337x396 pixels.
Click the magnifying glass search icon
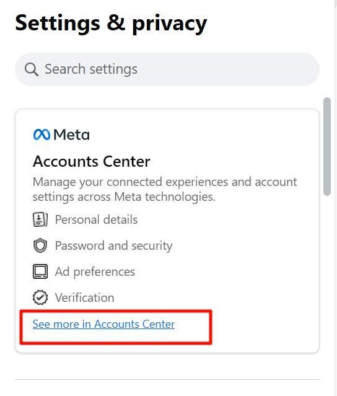pos(32,69)
